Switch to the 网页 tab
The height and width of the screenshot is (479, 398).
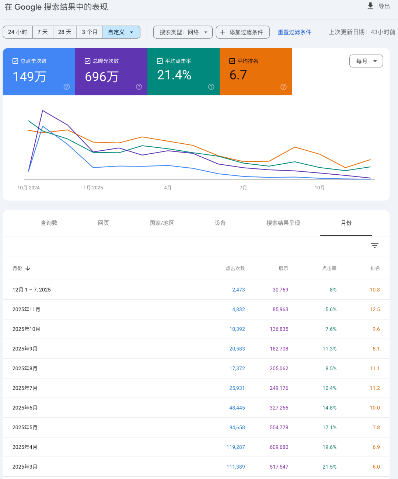click(104, 223)
